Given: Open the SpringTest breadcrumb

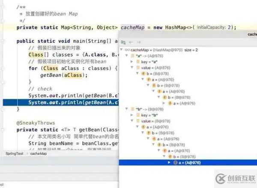Looking at the screenshot, I should click(15, 153).
